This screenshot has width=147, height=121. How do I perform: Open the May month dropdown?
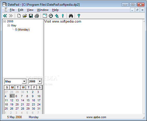click(x=24, y=81)
